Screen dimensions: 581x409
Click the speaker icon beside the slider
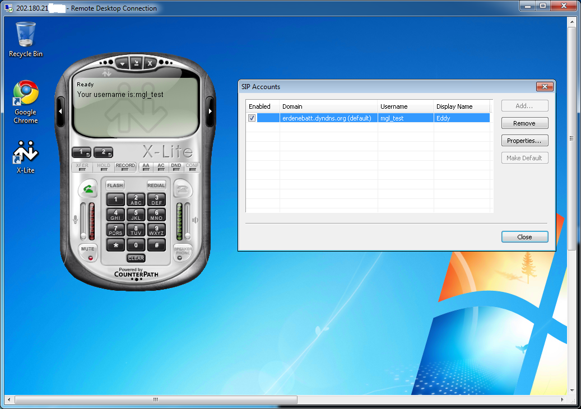pos(196,220)
